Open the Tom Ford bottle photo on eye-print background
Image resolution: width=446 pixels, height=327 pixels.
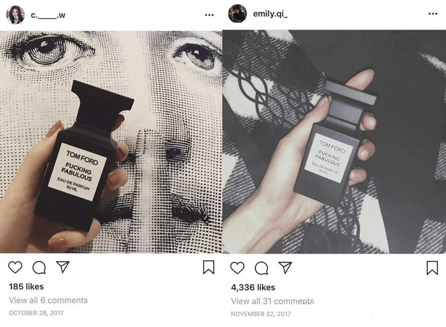111,142
